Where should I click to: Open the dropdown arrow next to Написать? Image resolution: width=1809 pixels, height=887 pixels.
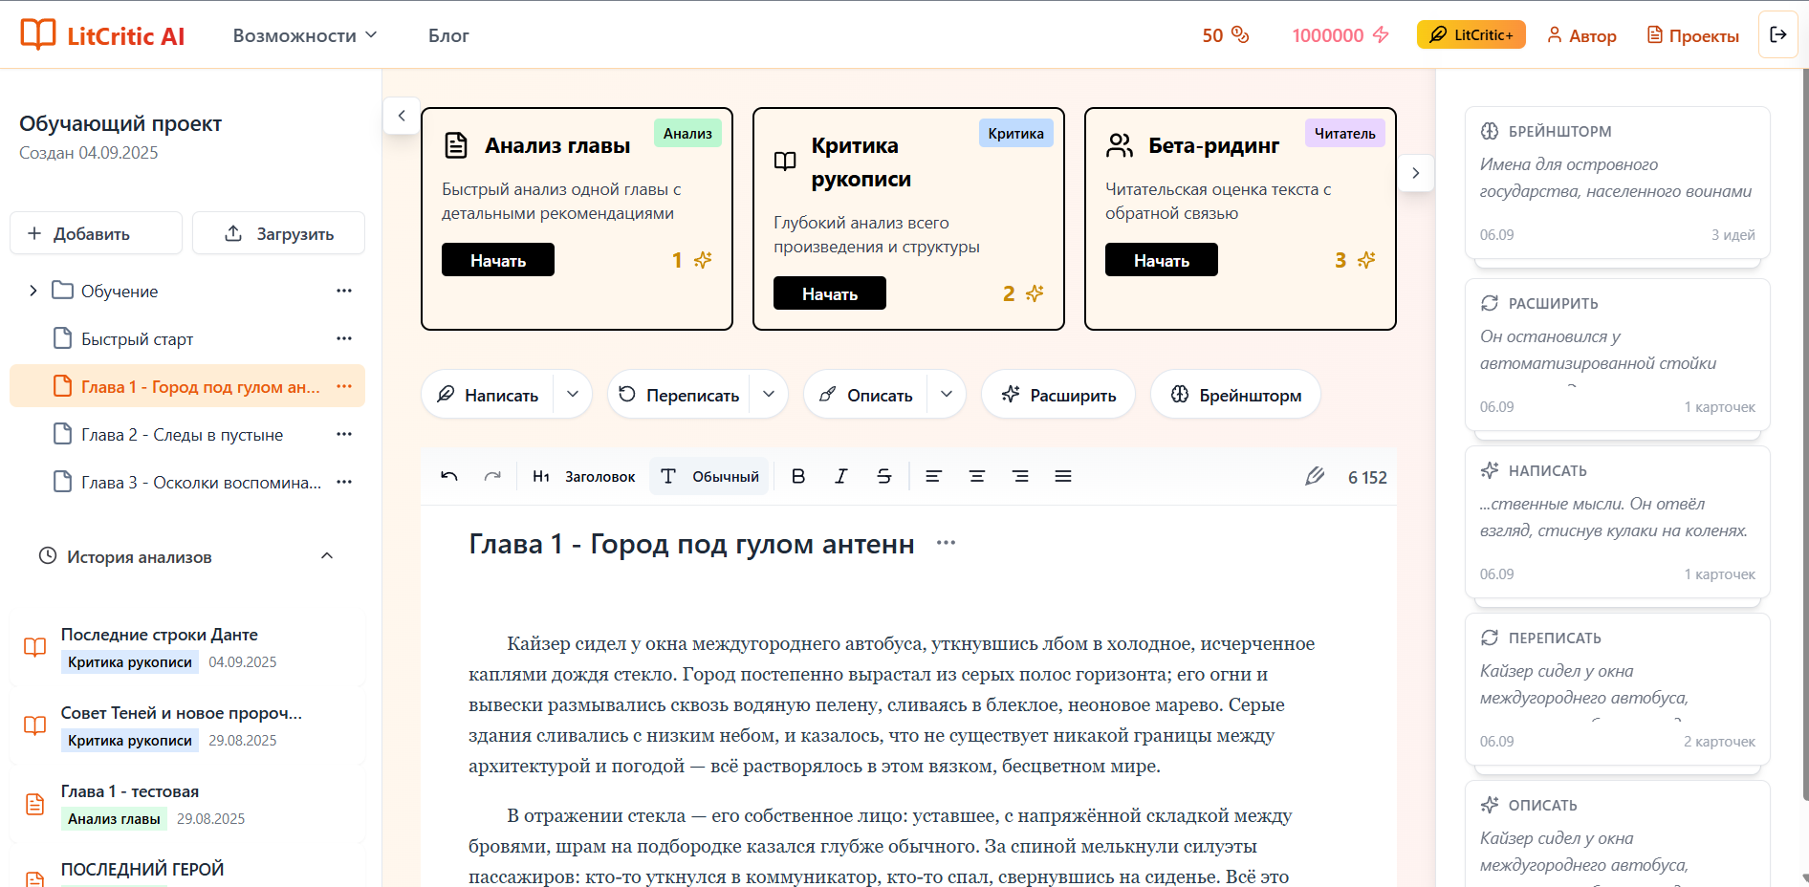(573, 394)
